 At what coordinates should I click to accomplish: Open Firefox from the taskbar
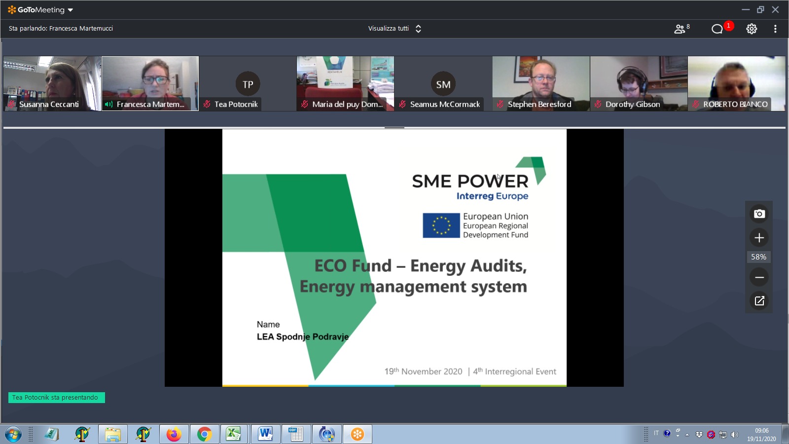tap(174, 435)
